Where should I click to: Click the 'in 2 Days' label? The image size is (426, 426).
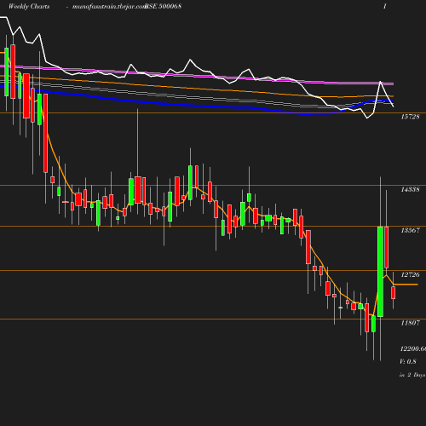pos(412,375)
